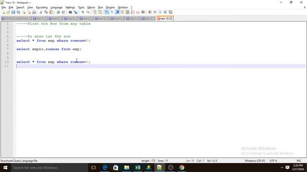307x172 pixels.
Task: Start macro recording red button
Action: [150, 12]
